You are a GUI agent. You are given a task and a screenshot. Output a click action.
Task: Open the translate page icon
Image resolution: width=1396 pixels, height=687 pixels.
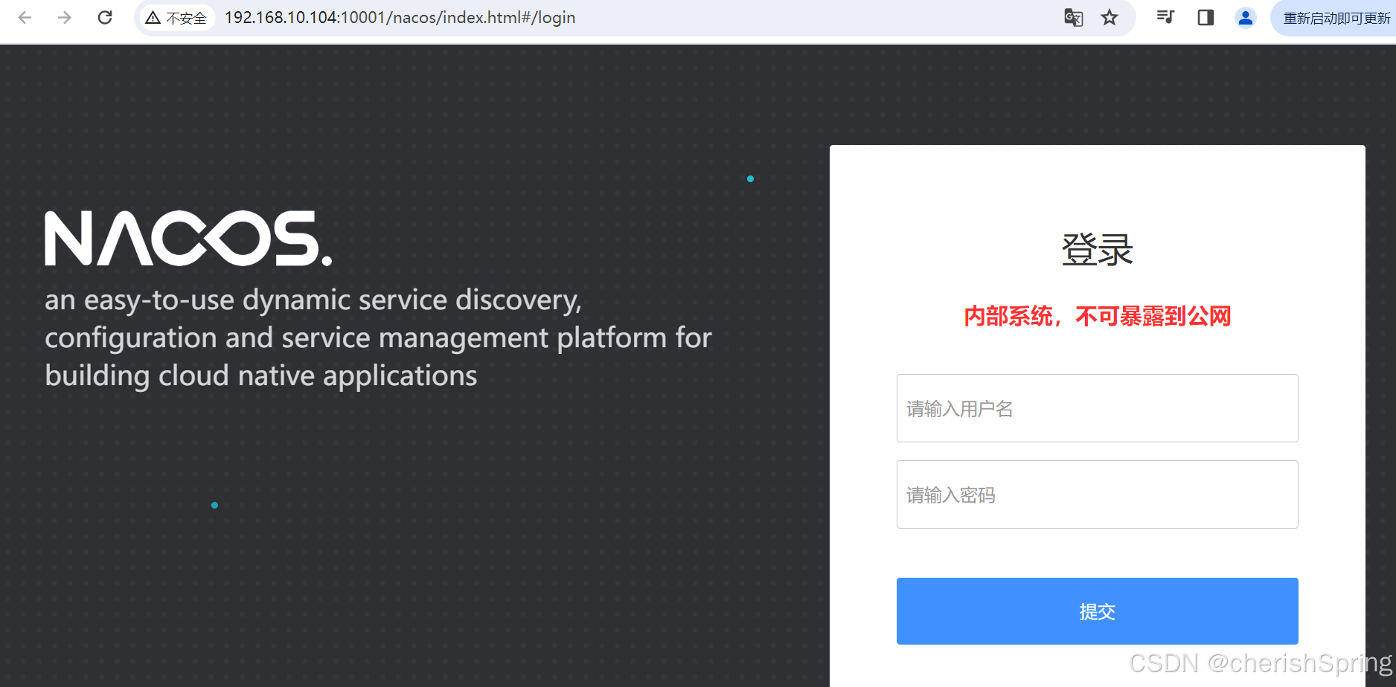[x=1073, y=18]
